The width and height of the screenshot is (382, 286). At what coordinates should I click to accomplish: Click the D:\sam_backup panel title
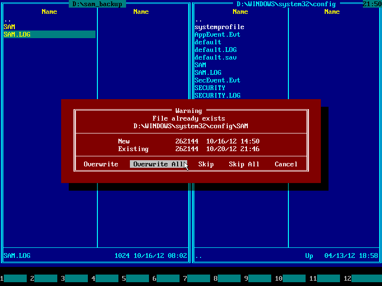tap(97, 4)
